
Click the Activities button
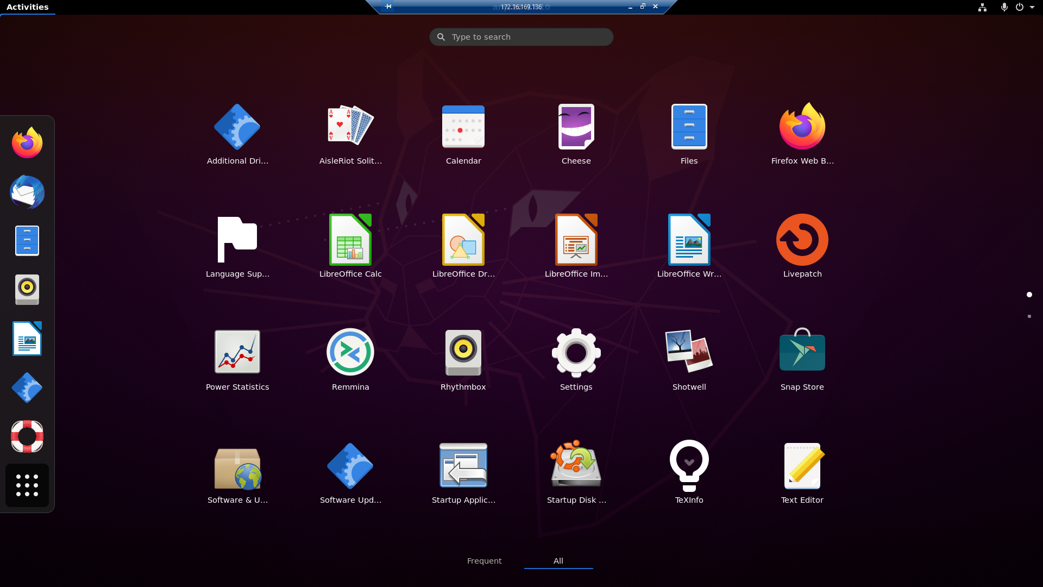28,7
